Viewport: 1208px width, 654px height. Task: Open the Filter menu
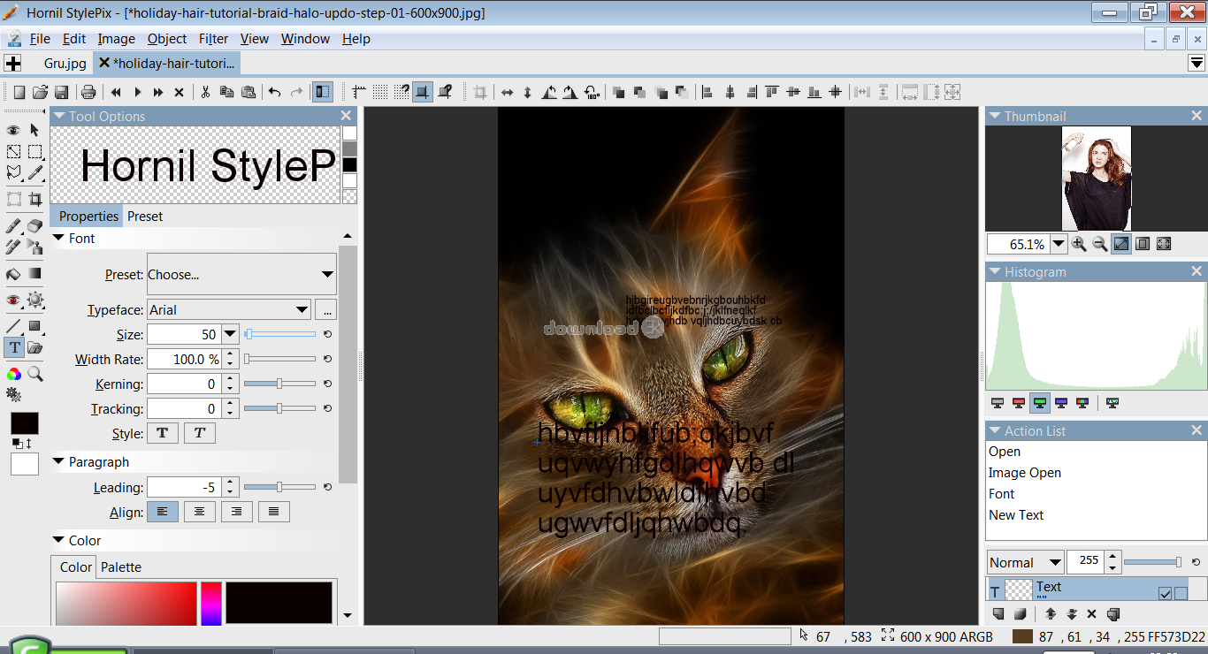[x=213, y=39]
